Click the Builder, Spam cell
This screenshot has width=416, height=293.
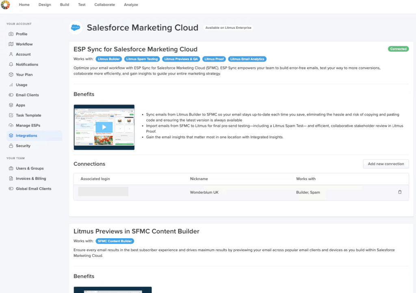[x=308, y=192]
